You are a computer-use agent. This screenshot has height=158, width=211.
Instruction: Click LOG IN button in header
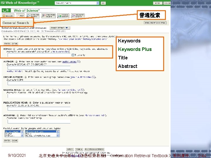167,3
